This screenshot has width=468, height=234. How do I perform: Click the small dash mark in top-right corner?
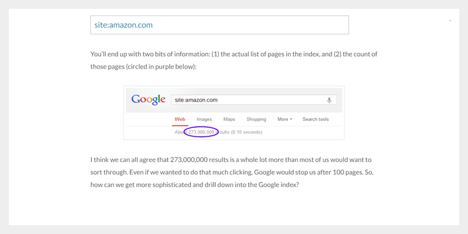point(450,21)
